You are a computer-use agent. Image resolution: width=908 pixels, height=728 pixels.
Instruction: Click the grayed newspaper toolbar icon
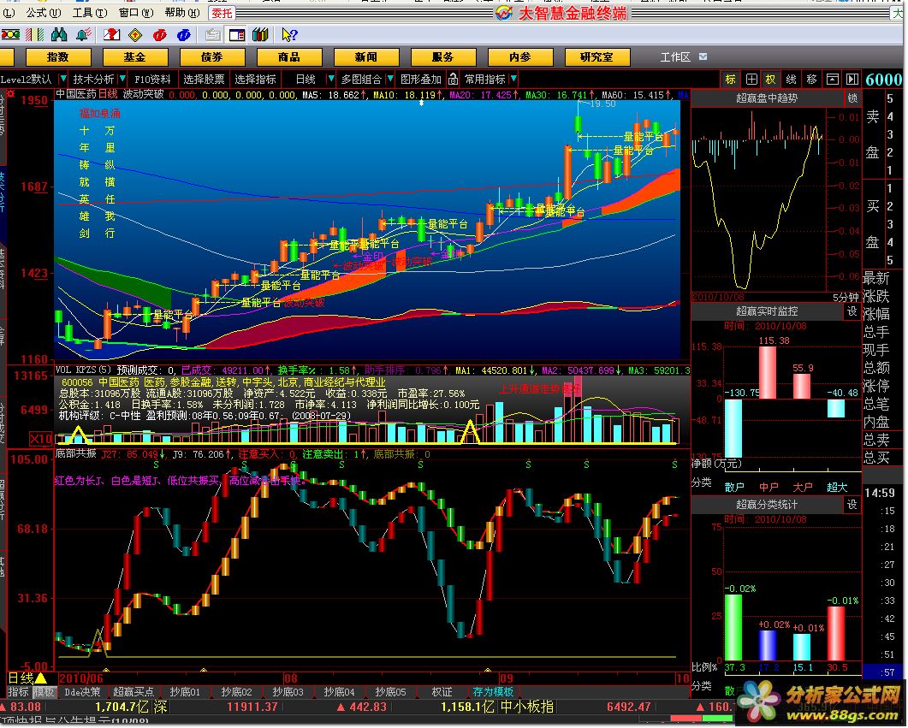coord(212,35)
